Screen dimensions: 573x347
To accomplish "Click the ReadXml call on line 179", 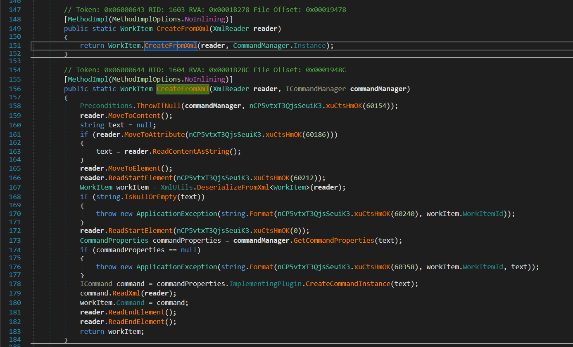I will [x=126, y=293].
